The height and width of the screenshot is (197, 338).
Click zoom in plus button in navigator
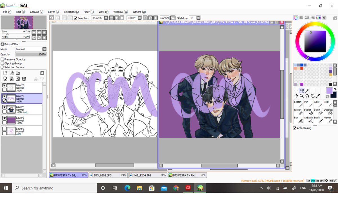coord(39,32)
